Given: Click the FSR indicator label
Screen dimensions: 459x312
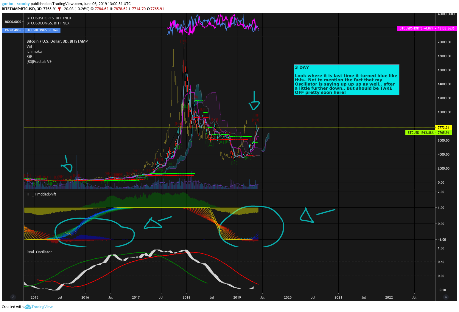Looking at the screenshot, I should click(29, 57).
